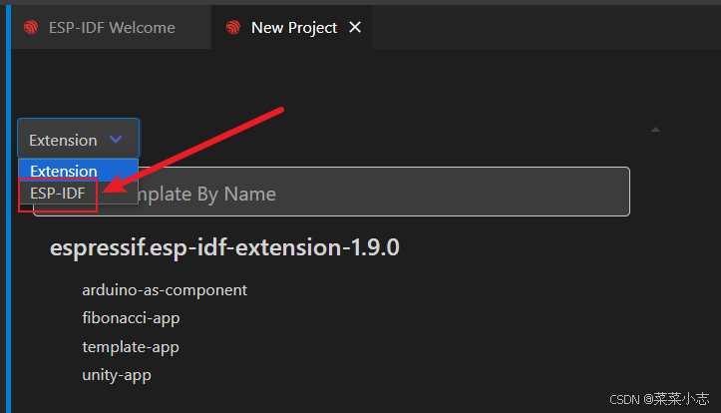This screenshot has width=721, height=413.
Task: Select template-app template
Action: 131,347
